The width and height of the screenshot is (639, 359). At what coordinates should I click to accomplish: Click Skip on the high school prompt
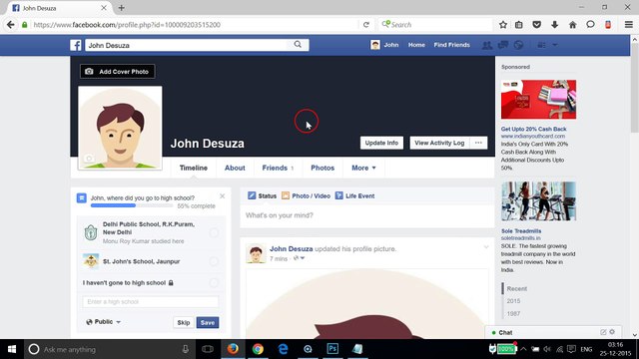(x=184, y=322)
